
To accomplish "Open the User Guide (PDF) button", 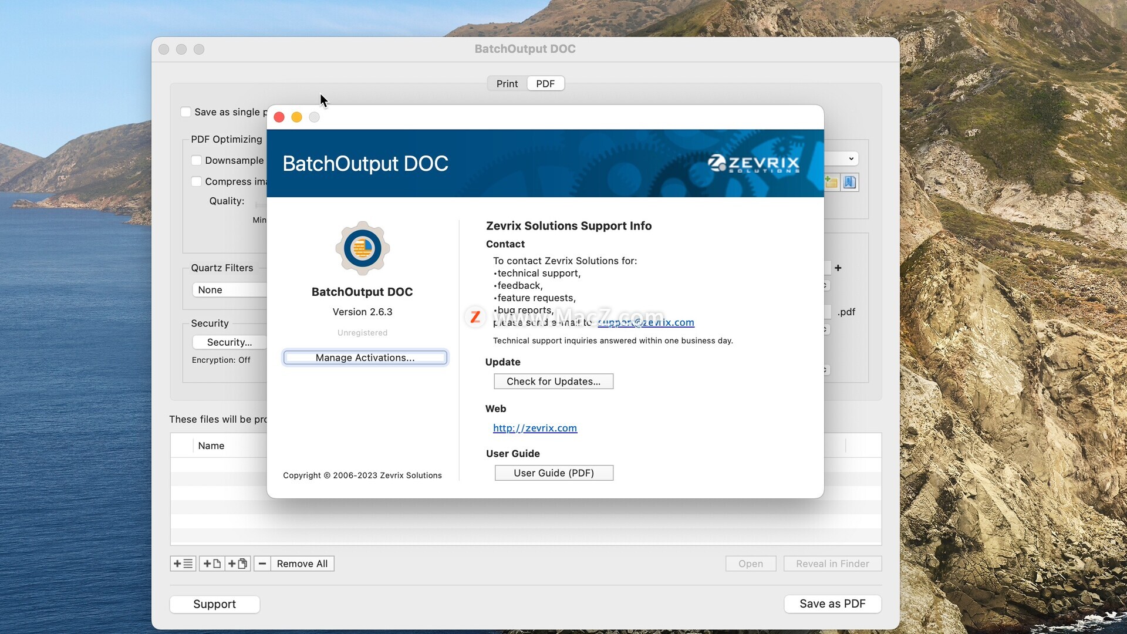I will [554, 473].
